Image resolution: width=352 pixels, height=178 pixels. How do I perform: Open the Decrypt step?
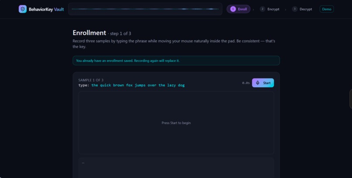coord(302,9)
